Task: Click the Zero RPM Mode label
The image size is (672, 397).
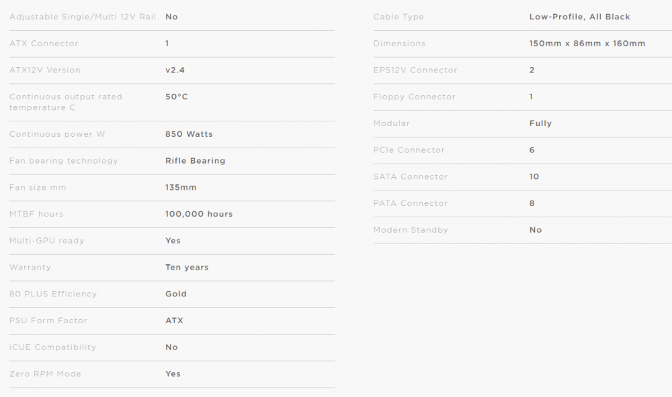Action: [x=45, y=374]
